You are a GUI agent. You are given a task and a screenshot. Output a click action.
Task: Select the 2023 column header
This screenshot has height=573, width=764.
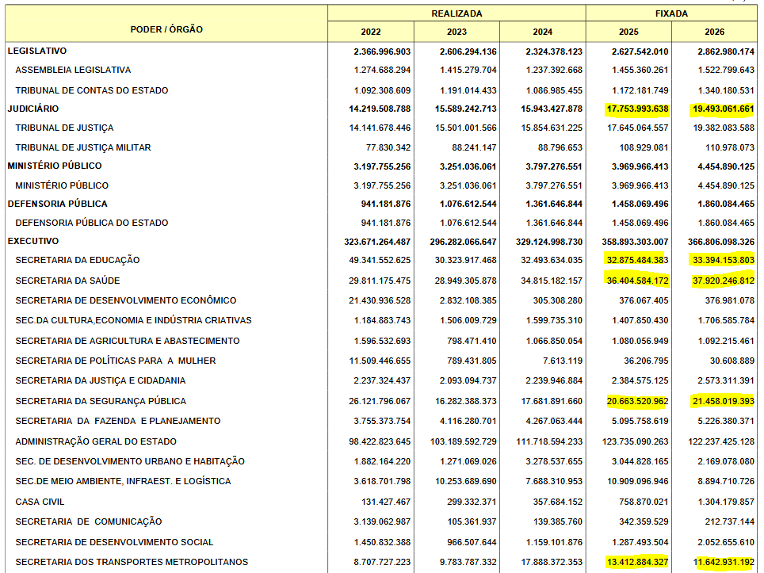tap(460, 32)
